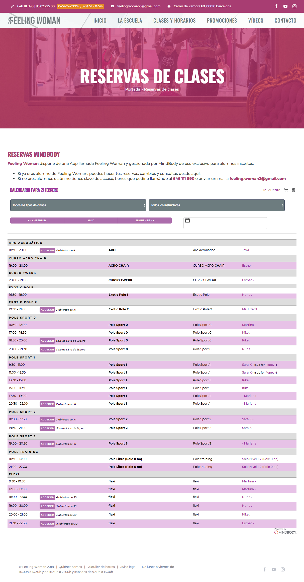Expand 'Todos los instructores' dropdown
Image resolution: width=304 pixels, height=582 pixels.
(x=217, y=205)
